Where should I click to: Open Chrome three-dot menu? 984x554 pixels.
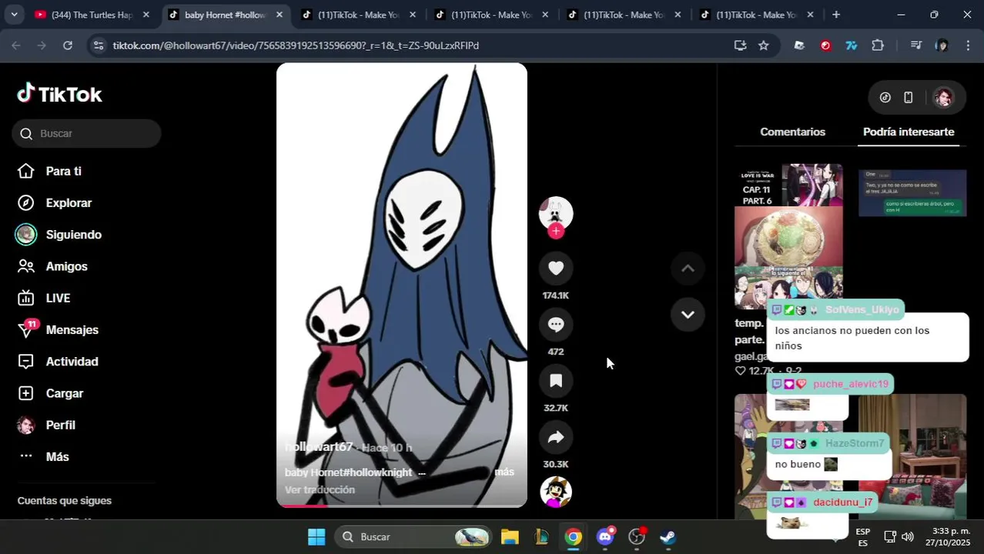point(968,45)
